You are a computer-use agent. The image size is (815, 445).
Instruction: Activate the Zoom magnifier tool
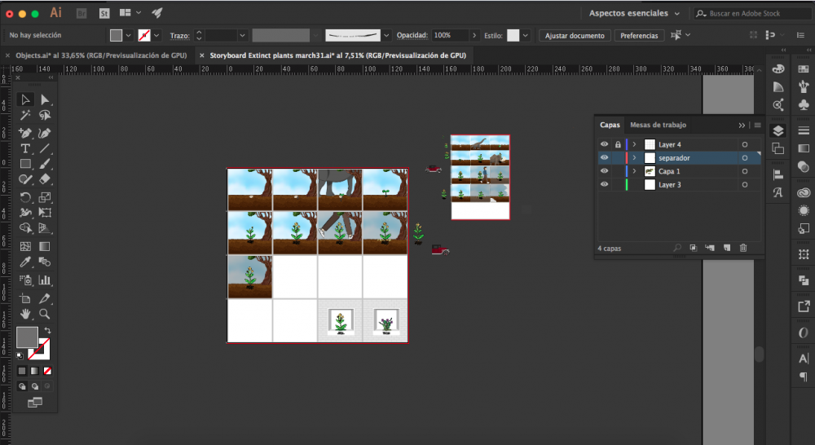point(45,313)
